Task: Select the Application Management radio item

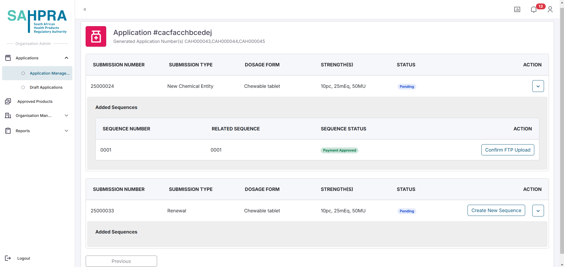Action: tap(23, 73)
